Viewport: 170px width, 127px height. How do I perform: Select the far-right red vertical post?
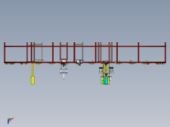pos(165,52)
